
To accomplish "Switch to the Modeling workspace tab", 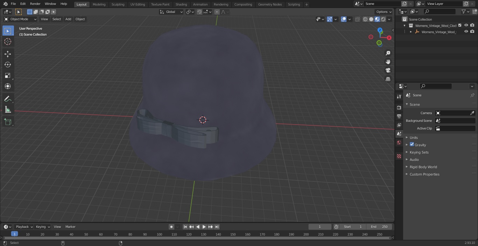I will (x=99, y=5).
